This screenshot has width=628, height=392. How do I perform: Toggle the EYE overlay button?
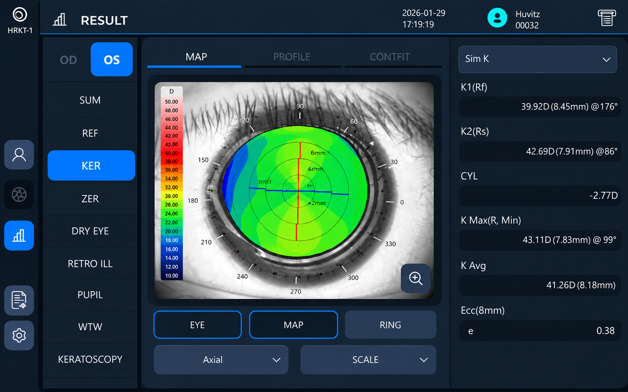click(x=197, y=325)
